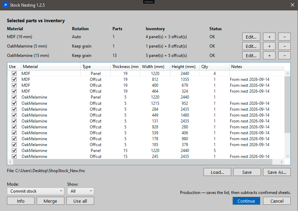The height and width of the screenshot is (211, 298).
Task: Click plus button for OakMelamine (15 mm)
Action: [x=269, y=56]
